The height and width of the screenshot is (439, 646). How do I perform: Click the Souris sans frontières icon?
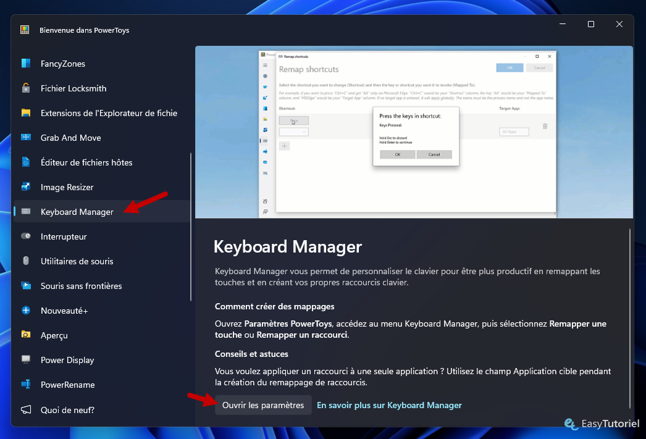(26, 286)
